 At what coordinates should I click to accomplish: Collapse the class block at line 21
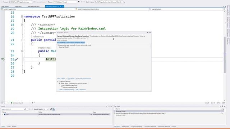(x=22, y=40)
